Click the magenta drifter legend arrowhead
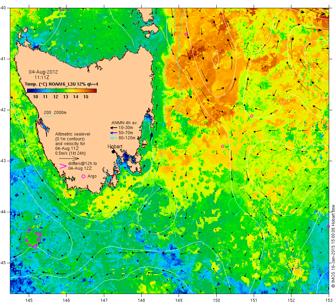 point(63,166)
